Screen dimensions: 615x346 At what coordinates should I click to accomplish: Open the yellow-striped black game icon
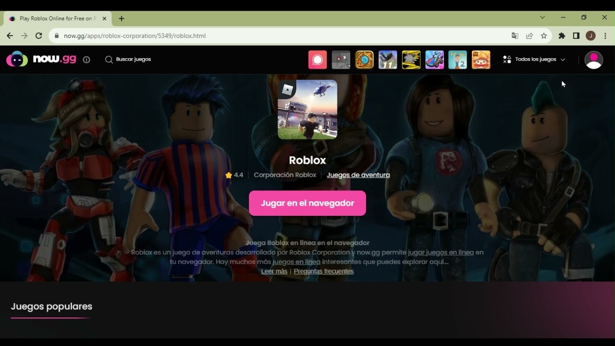tap(411, 60)
